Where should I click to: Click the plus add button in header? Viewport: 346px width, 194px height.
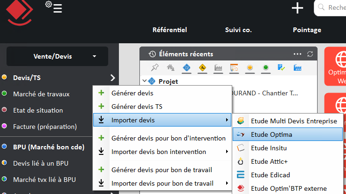coord(297,8)
